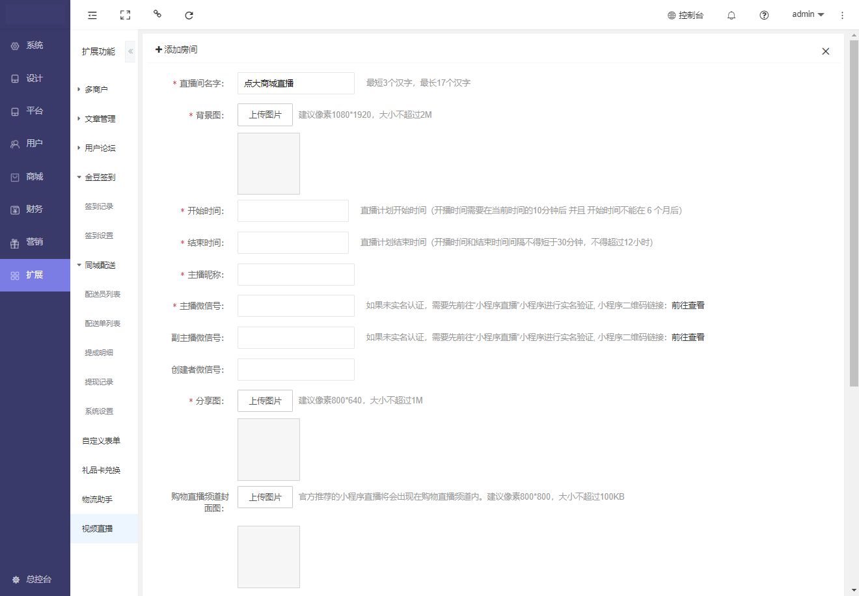The width and height of the screenshot is (859, 596).
Task: Select 视频直播 in the submenu
Action: click(98, 528)
